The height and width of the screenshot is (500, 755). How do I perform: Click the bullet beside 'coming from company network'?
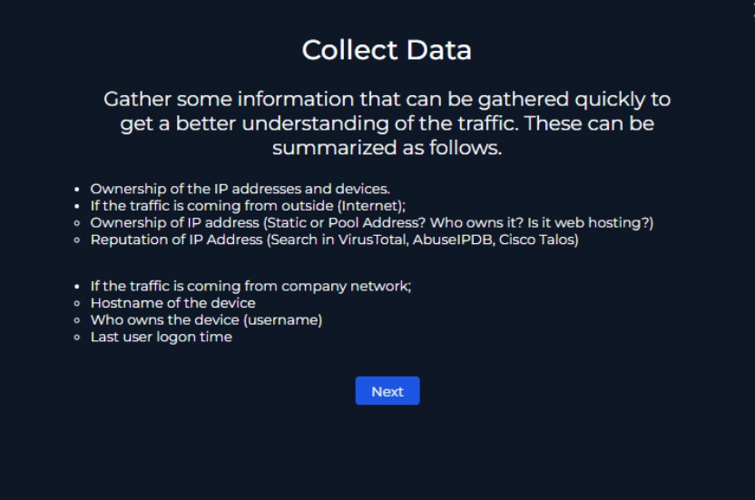tap(77, 287)
